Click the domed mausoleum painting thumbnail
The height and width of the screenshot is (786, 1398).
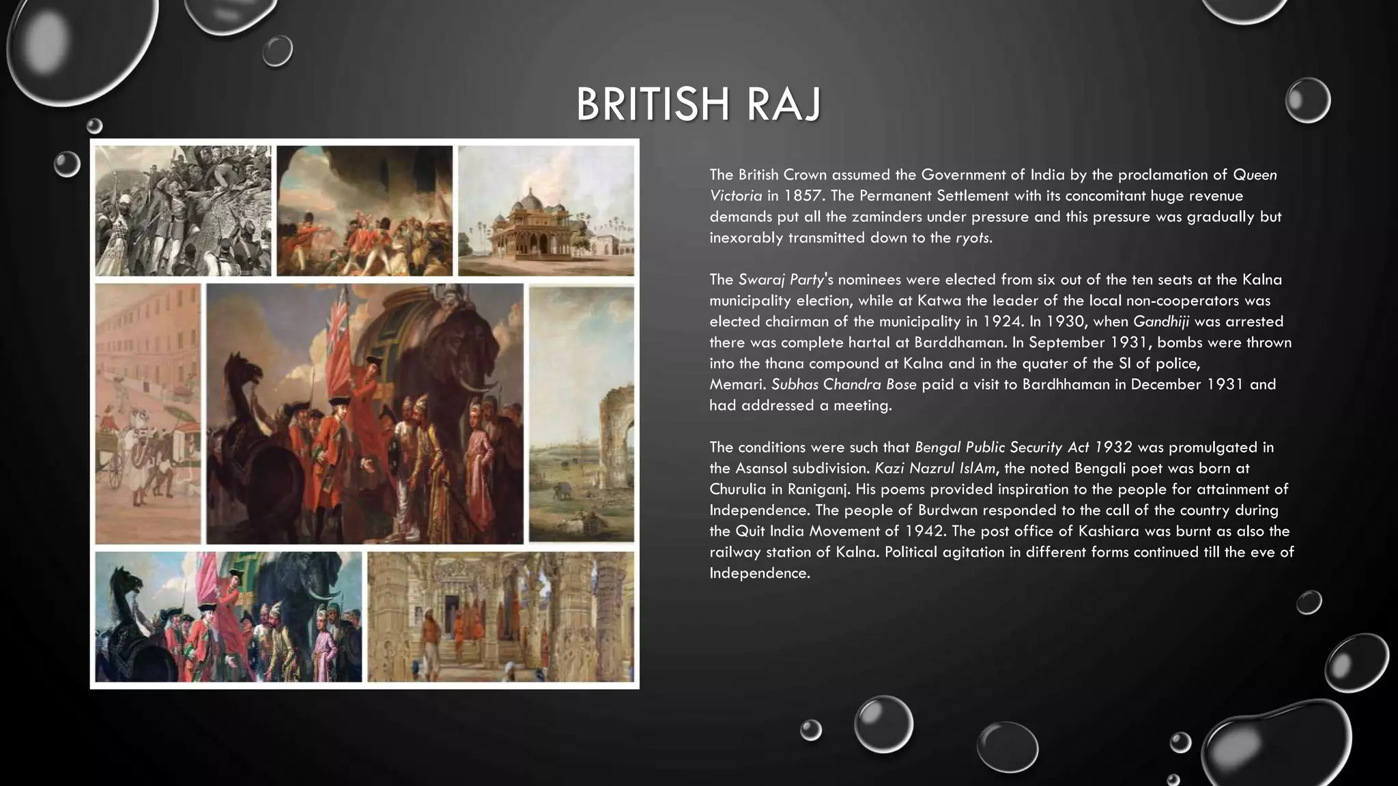tap(546, 210)
